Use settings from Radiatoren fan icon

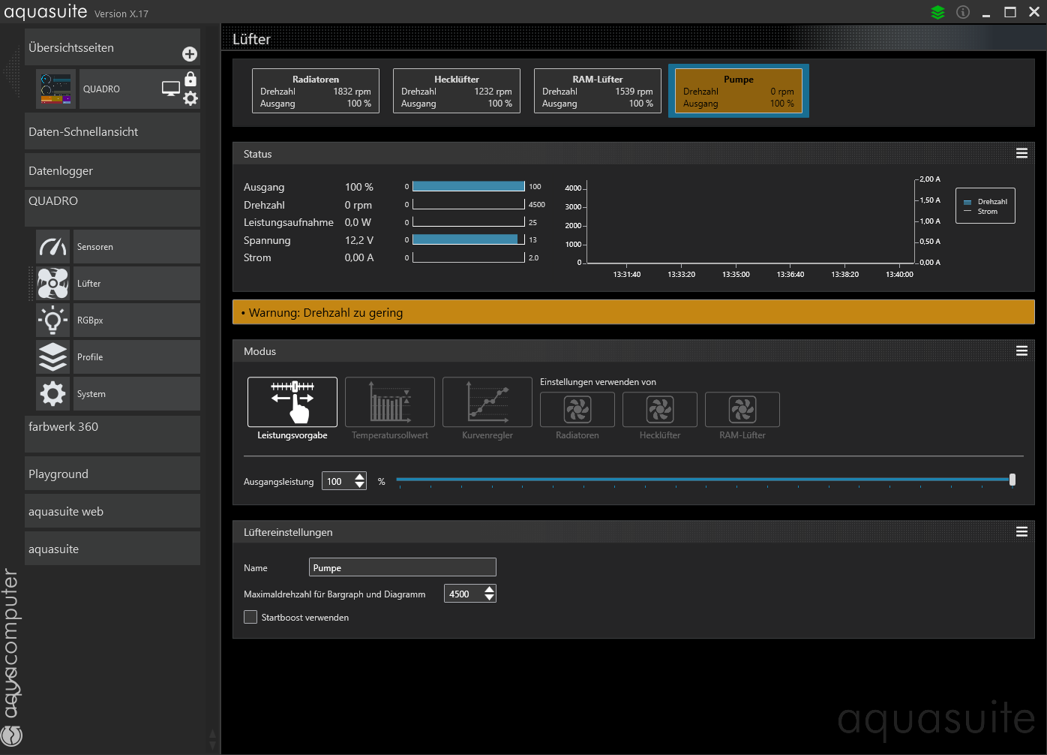coord(577,410)
